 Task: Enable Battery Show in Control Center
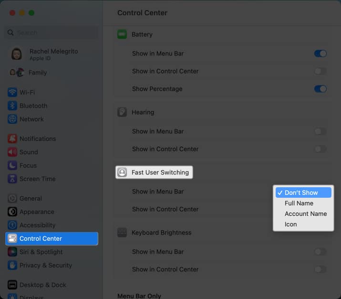click(x=320, y=71)
